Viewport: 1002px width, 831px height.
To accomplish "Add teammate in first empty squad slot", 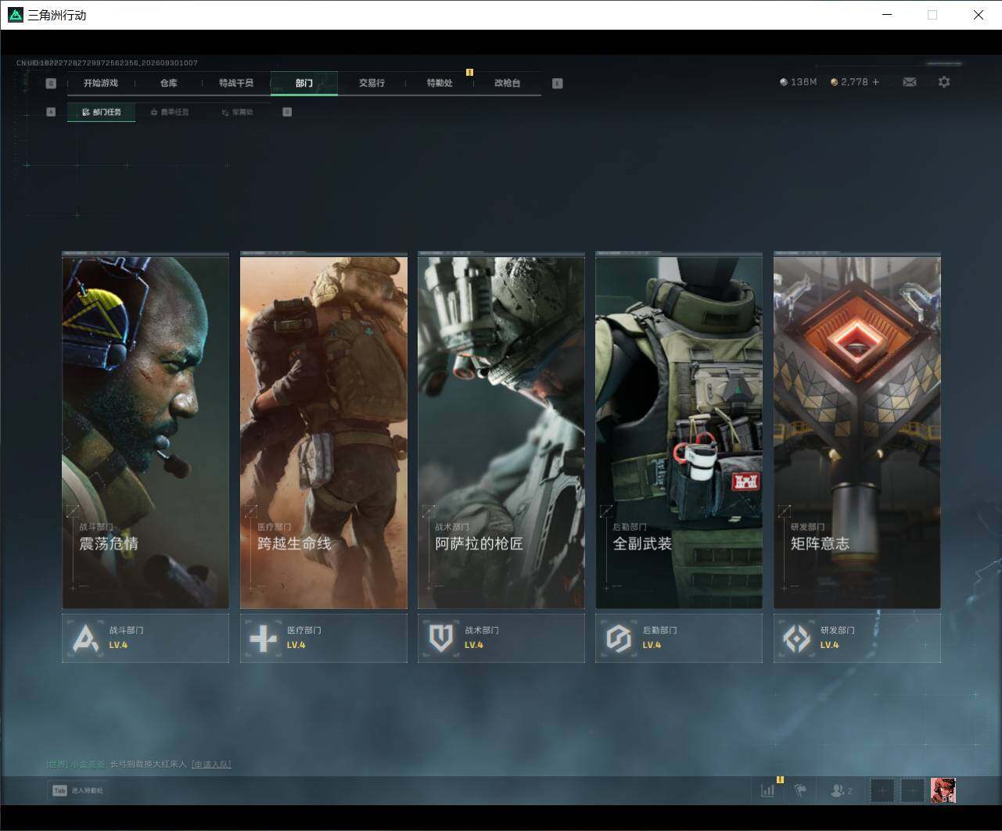I will tap(882, 790).
